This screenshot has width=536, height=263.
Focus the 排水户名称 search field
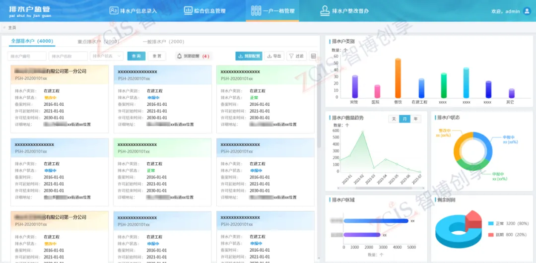68,56
